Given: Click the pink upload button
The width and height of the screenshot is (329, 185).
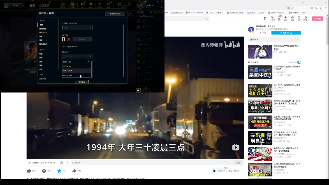Looking at the screenshot, I should point(317,18).
